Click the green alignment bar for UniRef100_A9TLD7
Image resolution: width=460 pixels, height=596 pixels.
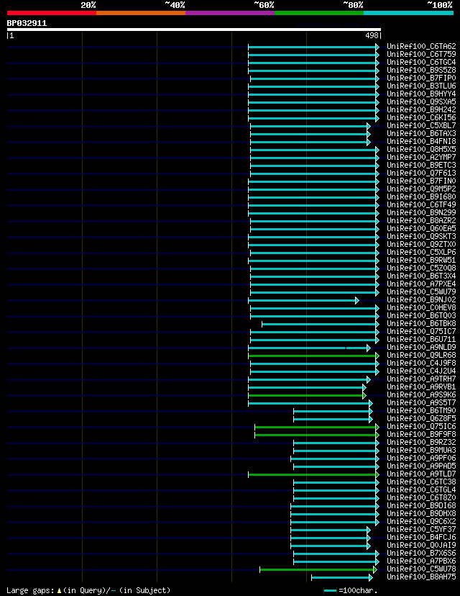coord(314,475)
